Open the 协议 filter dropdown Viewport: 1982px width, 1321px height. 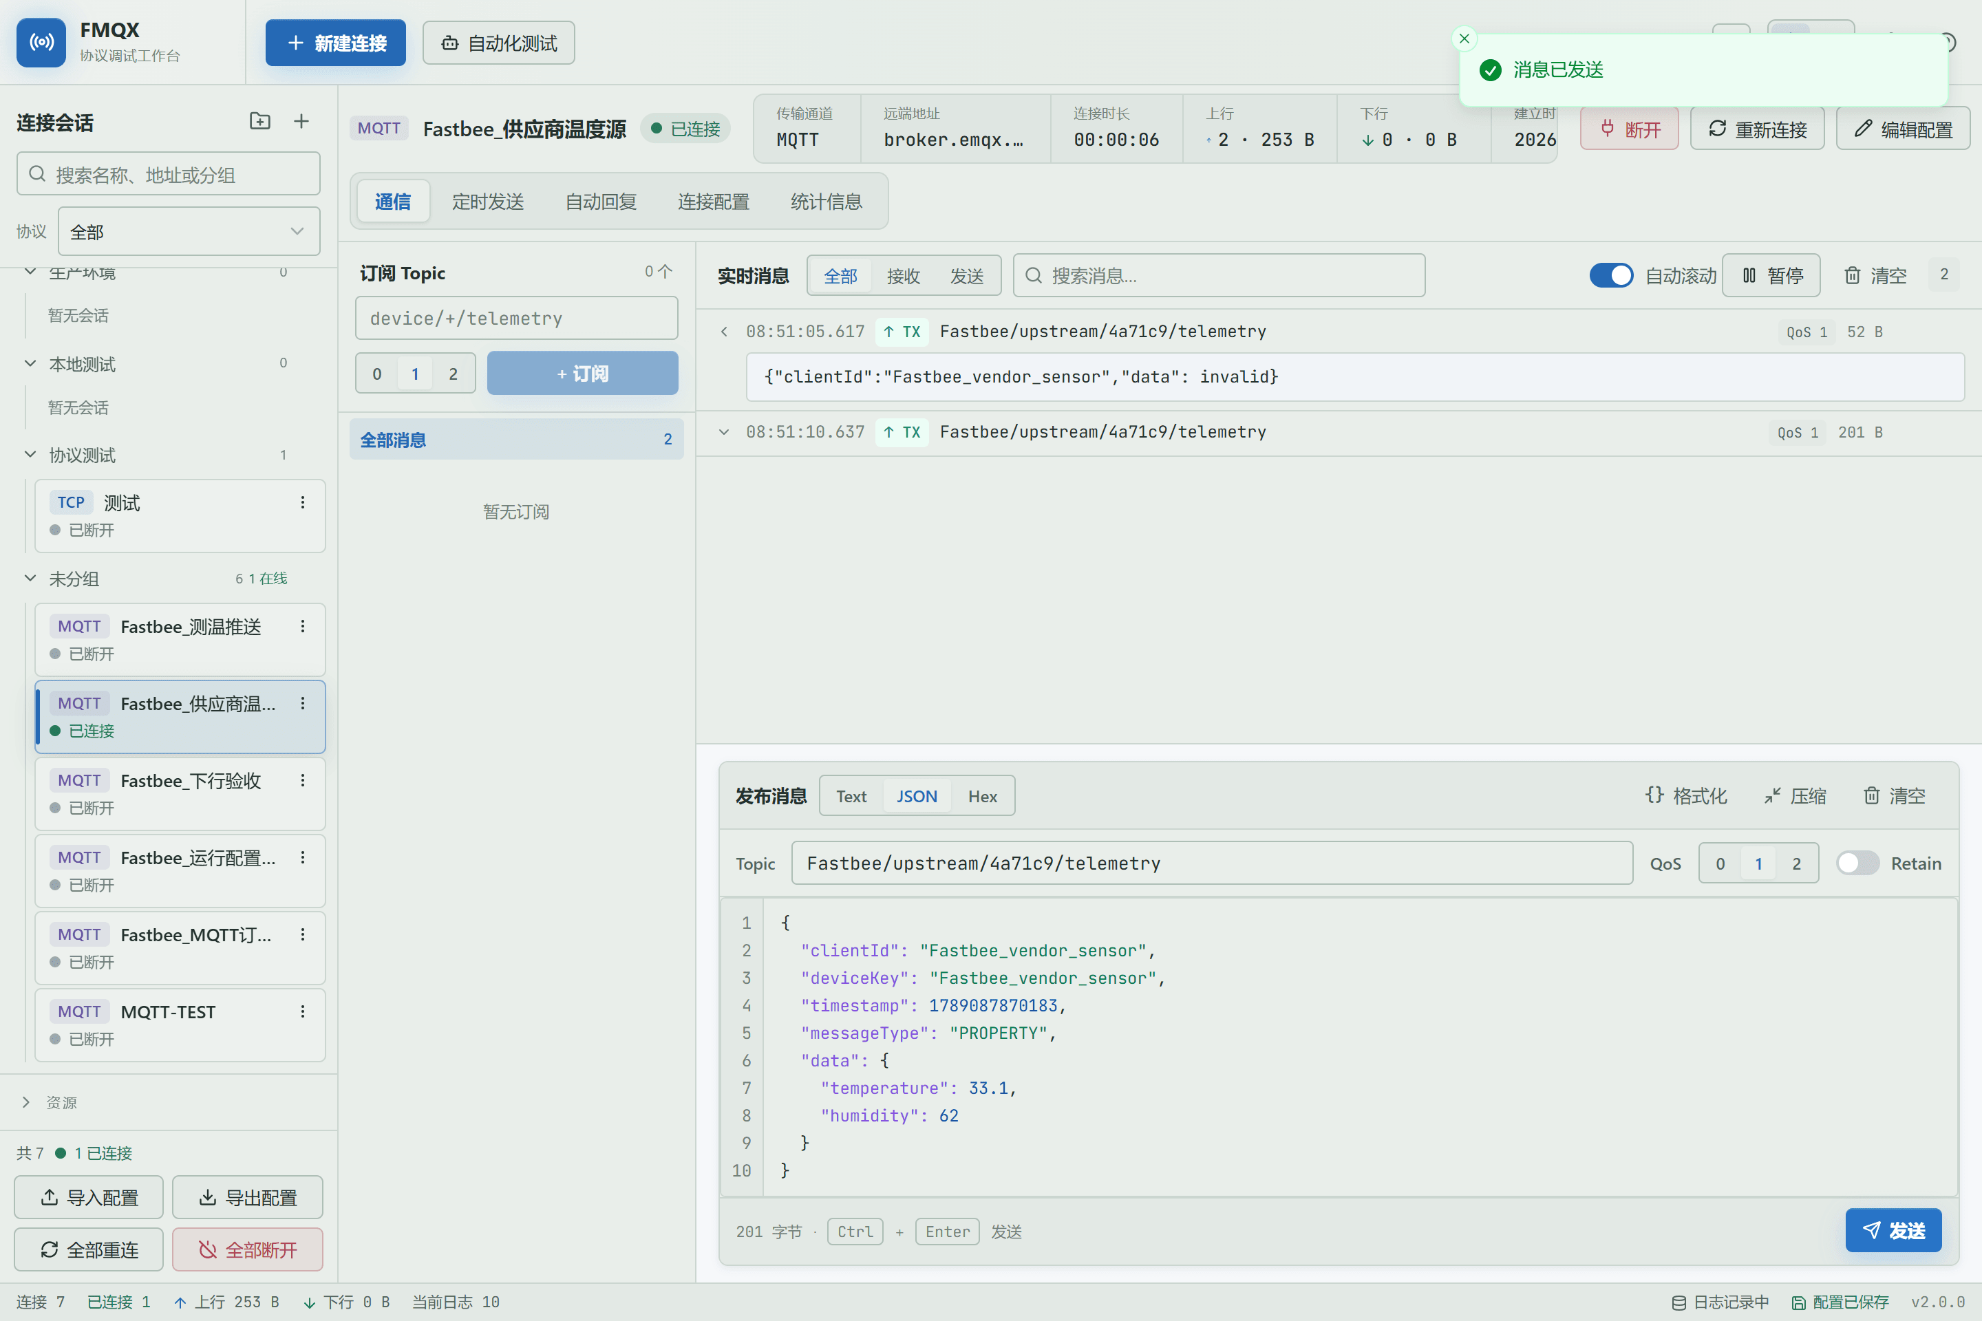[189, 231]
